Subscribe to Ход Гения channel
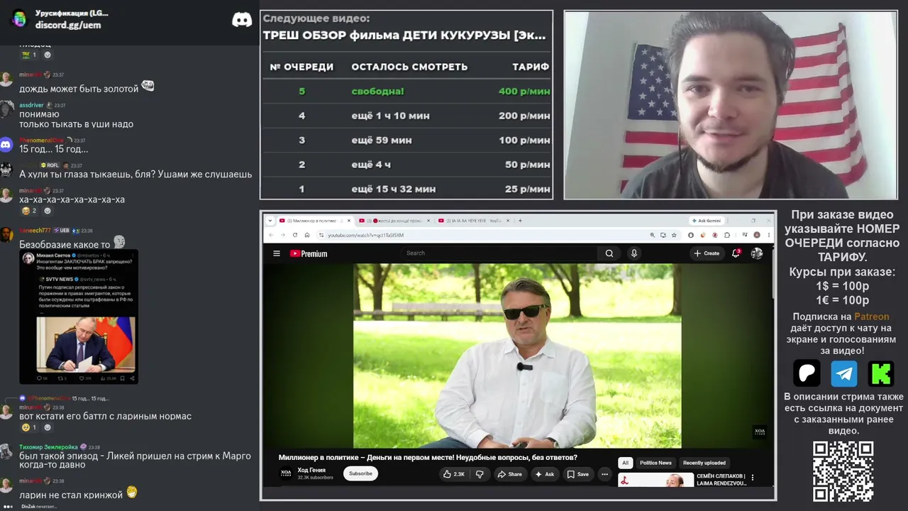 tap(360, 473)
